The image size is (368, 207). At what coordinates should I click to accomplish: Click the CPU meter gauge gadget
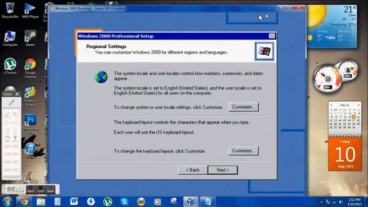click(327, 79)
